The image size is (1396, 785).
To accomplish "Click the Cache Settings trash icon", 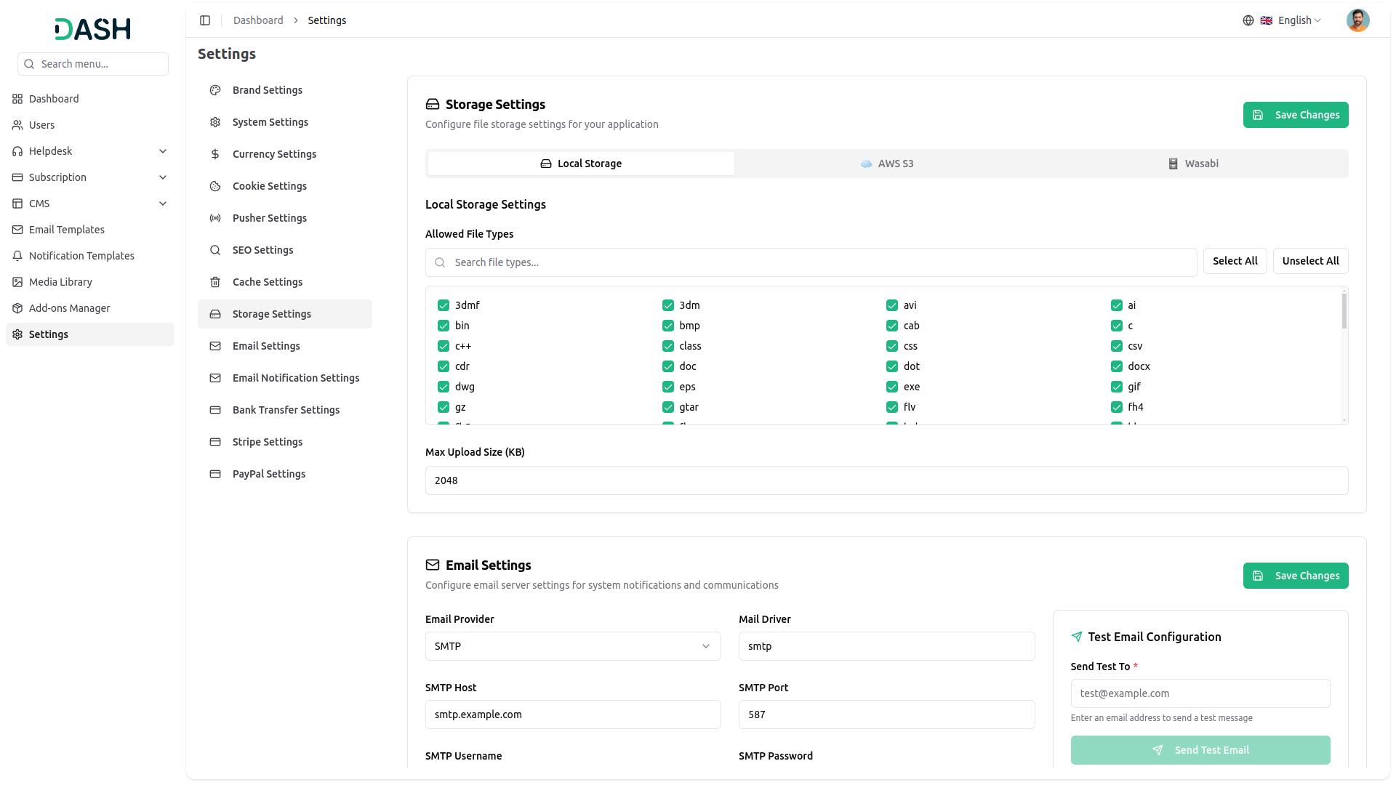I will pos(215,282).
